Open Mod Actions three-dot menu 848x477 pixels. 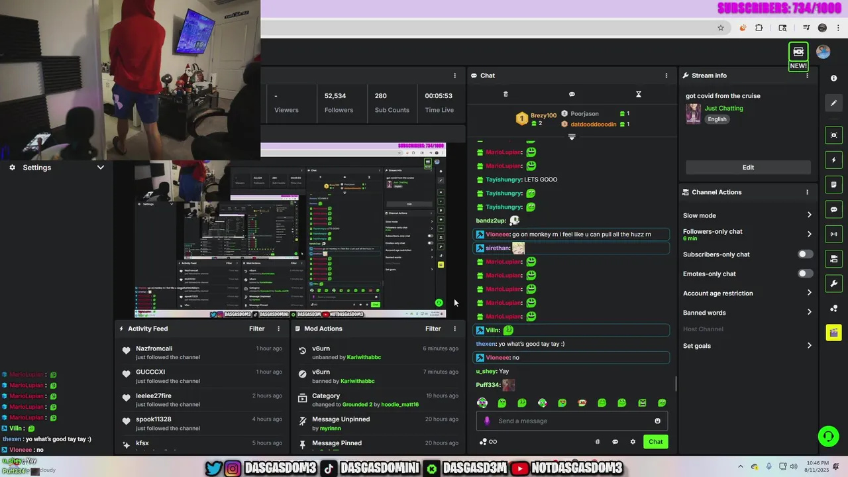click(454, 329)
